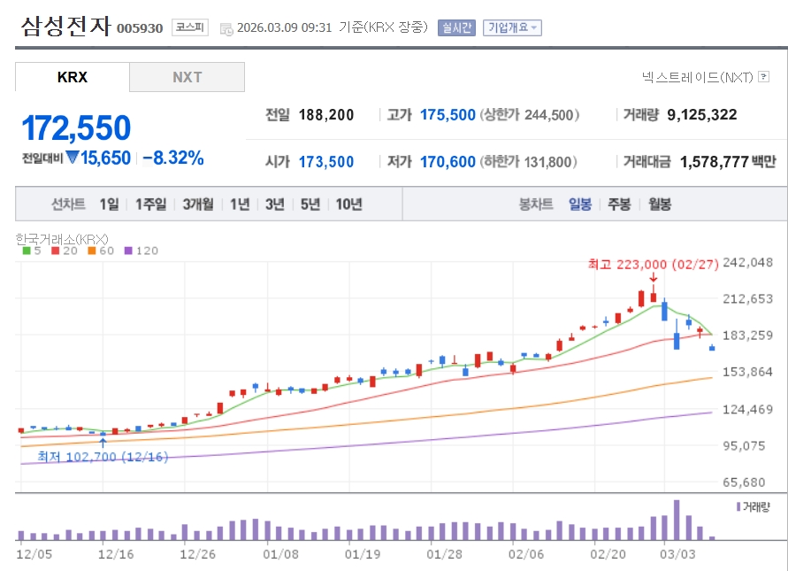Click the calendar icon beside the timestamp
This screenshot has width=788, height=571.
click(226, 28)
